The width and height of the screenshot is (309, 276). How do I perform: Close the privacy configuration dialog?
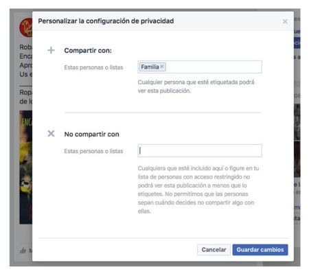pos(285,21)
